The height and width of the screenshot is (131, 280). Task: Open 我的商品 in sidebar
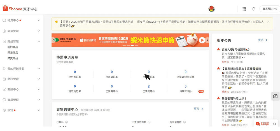pos(13,47)
